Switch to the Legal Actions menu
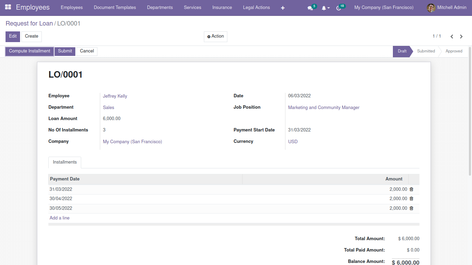 coord(256,7)
